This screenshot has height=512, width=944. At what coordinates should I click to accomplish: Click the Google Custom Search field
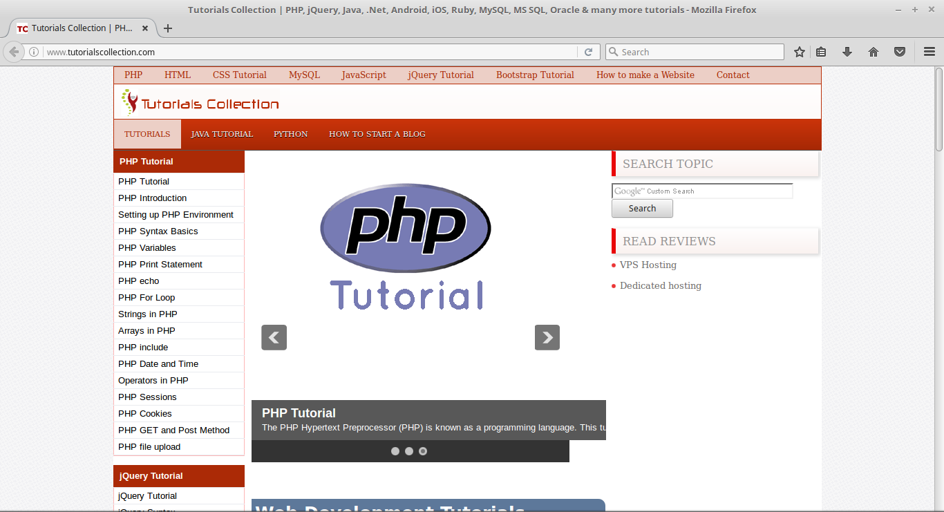[x=702, y=191]
